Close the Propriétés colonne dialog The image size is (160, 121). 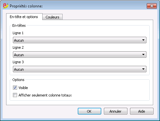click(152, 6)
